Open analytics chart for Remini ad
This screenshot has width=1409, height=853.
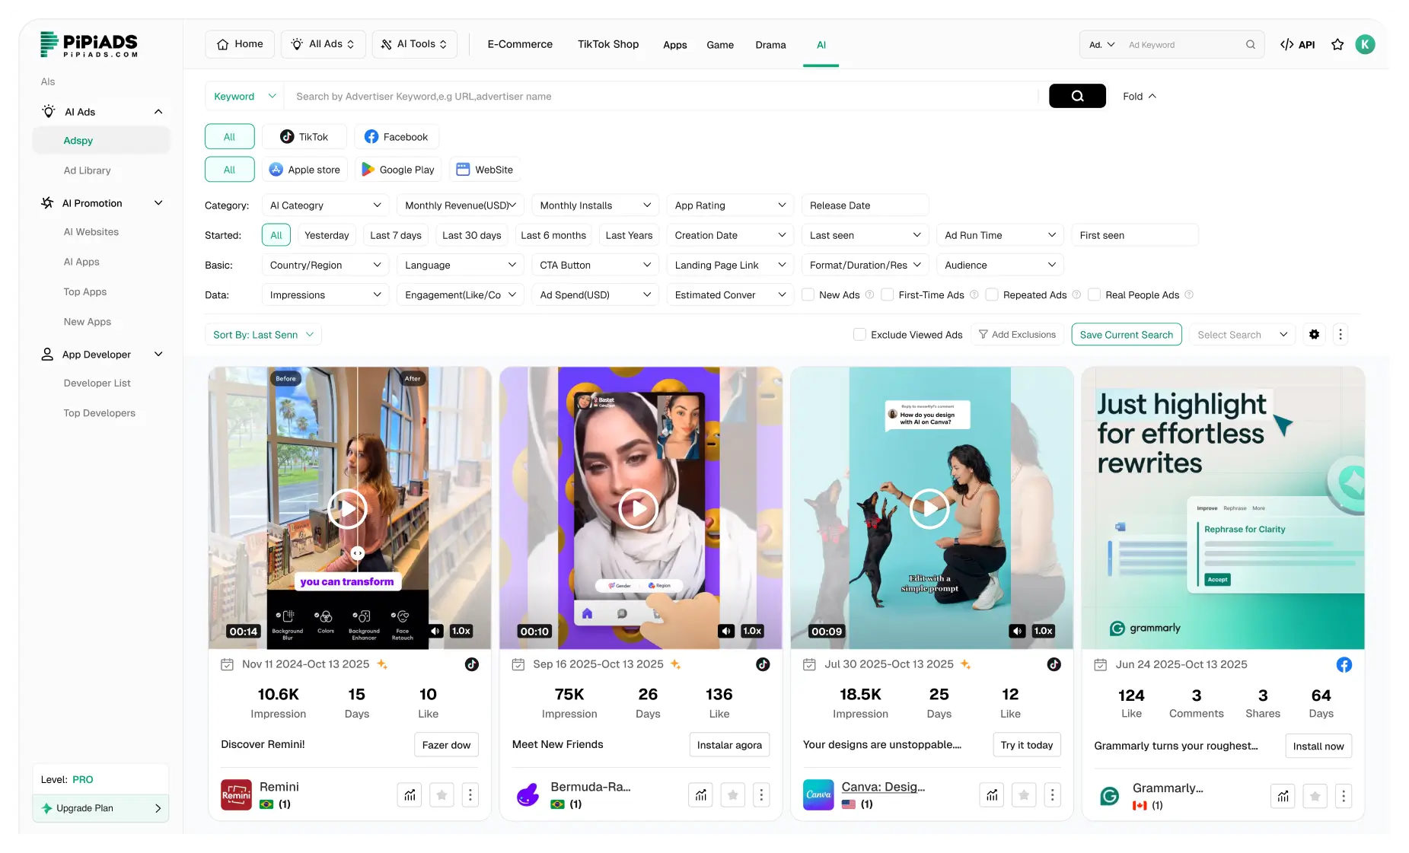pyautogui.click(x=409, y=794)
